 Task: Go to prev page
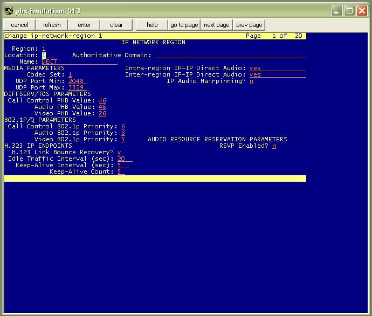point(249,25)
